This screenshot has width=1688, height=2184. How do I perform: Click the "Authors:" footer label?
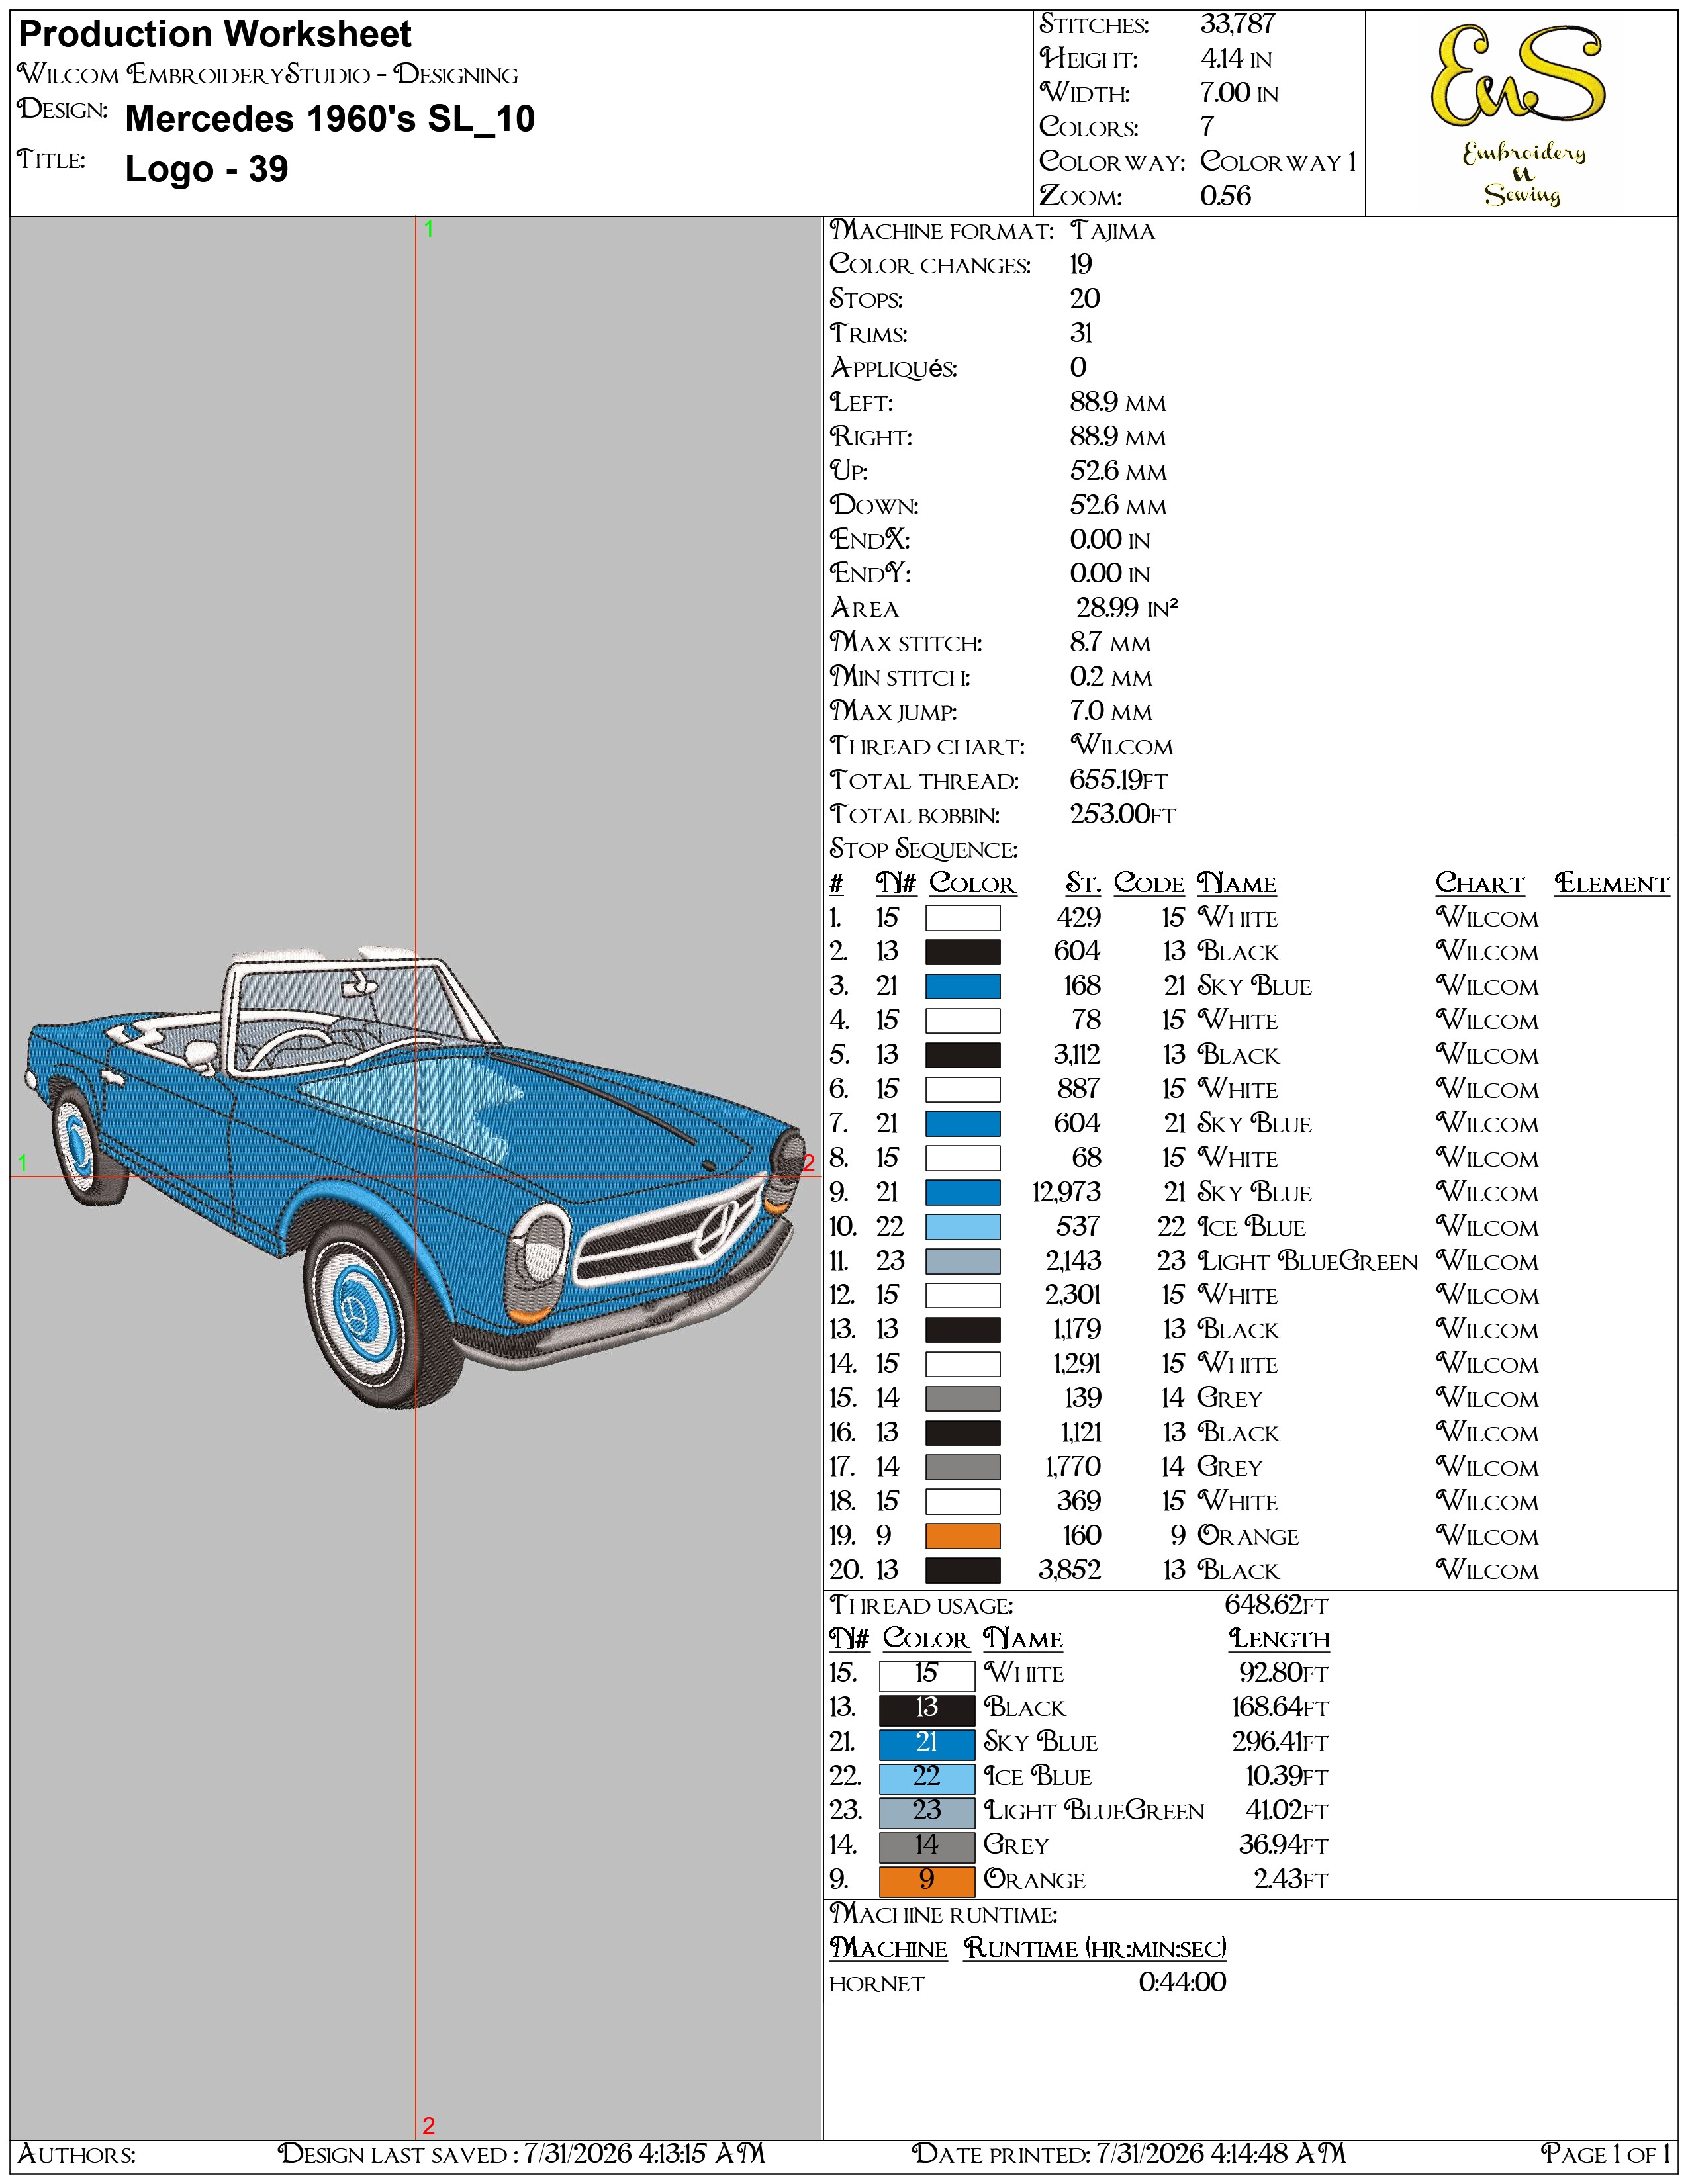(x=77, y=2153)
